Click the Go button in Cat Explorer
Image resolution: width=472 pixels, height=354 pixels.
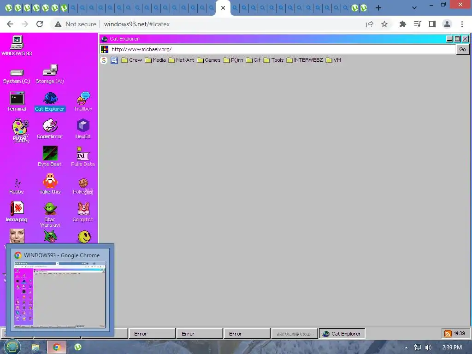click(x=463, y=49)
